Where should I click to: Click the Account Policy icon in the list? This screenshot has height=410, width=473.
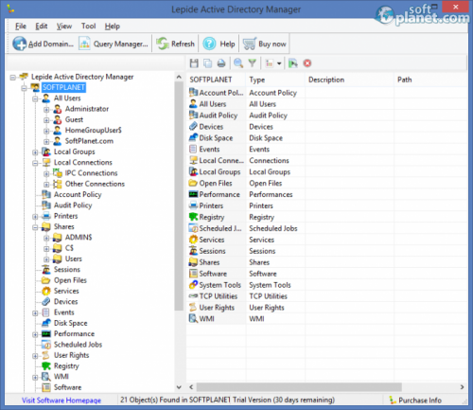[193, 93]
